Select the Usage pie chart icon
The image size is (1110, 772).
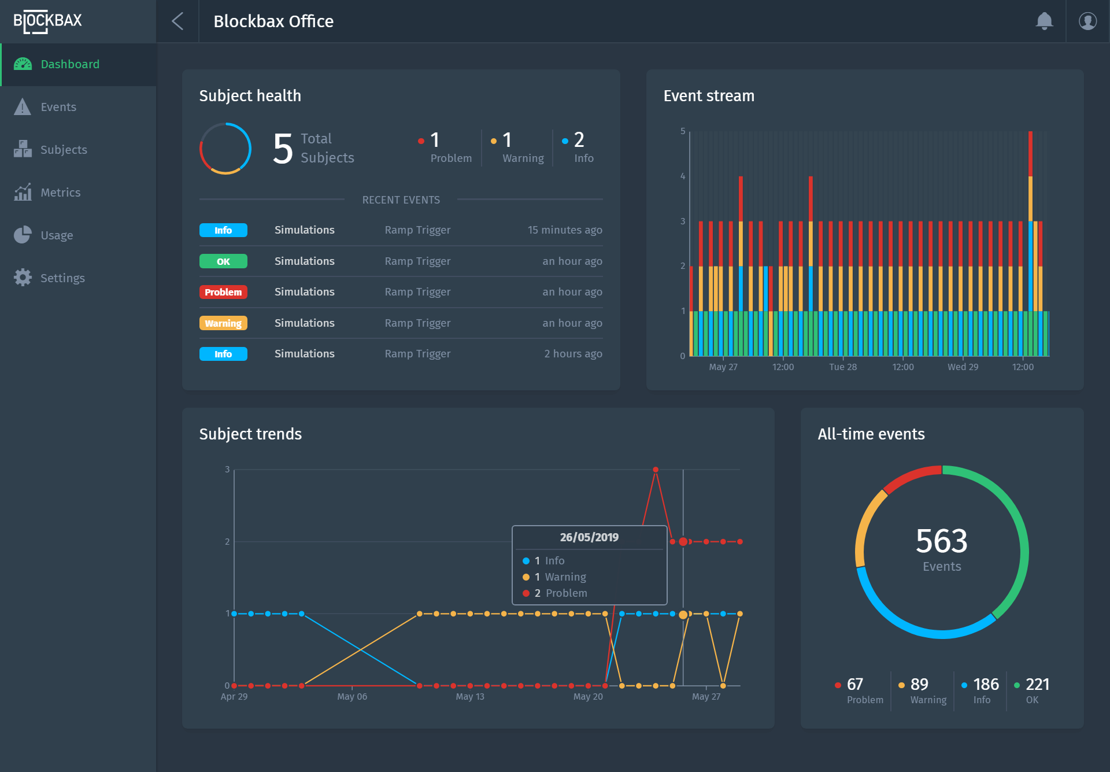(x=23, y=235)
